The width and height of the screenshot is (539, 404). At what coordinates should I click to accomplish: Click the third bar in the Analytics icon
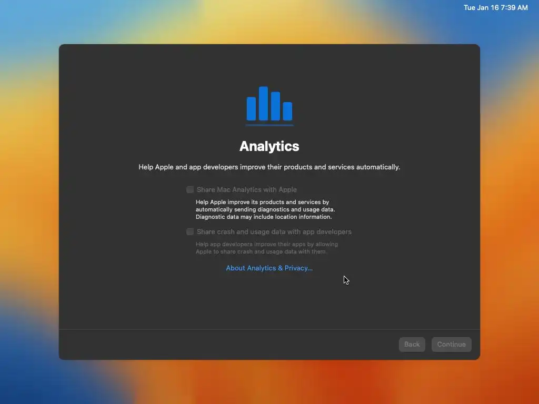pyautogui.click(x=275, y=106)
